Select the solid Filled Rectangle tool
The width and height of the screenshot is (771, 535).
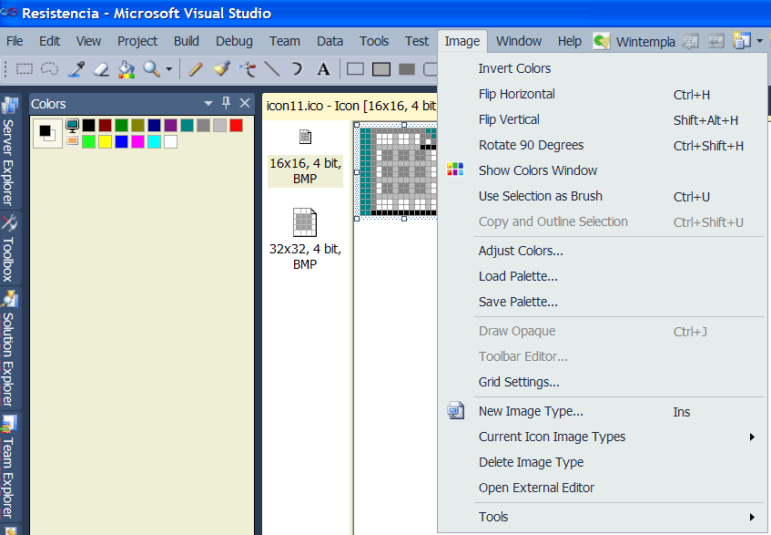(407, 69)
